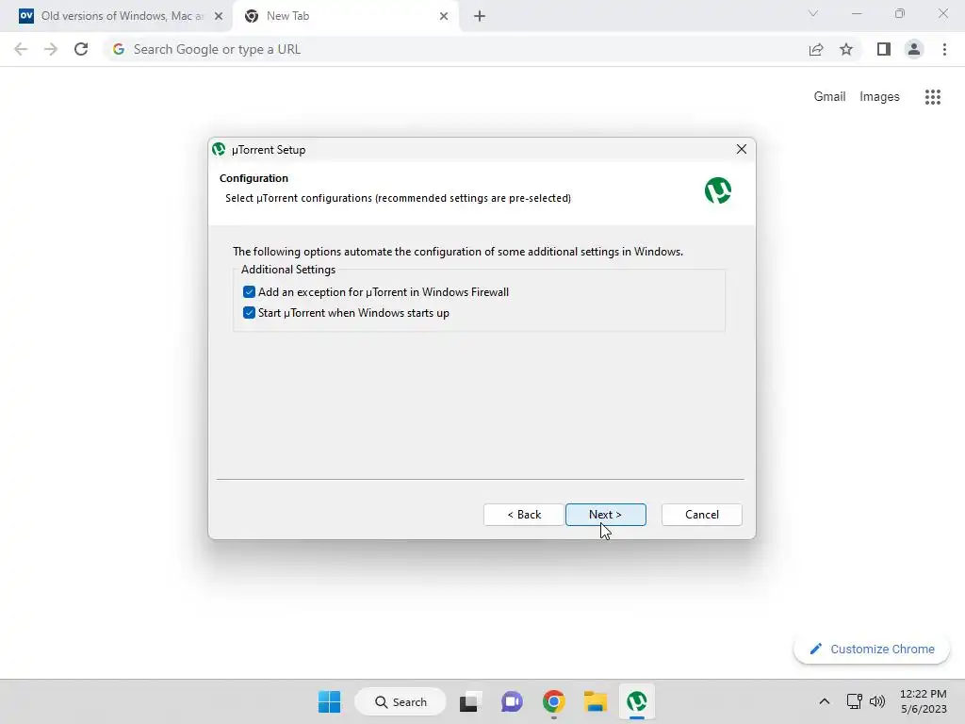Click Next to continue µTorrent setup
Image resolution: width=965 pixels, height=724 pixels.
[606, 515]
